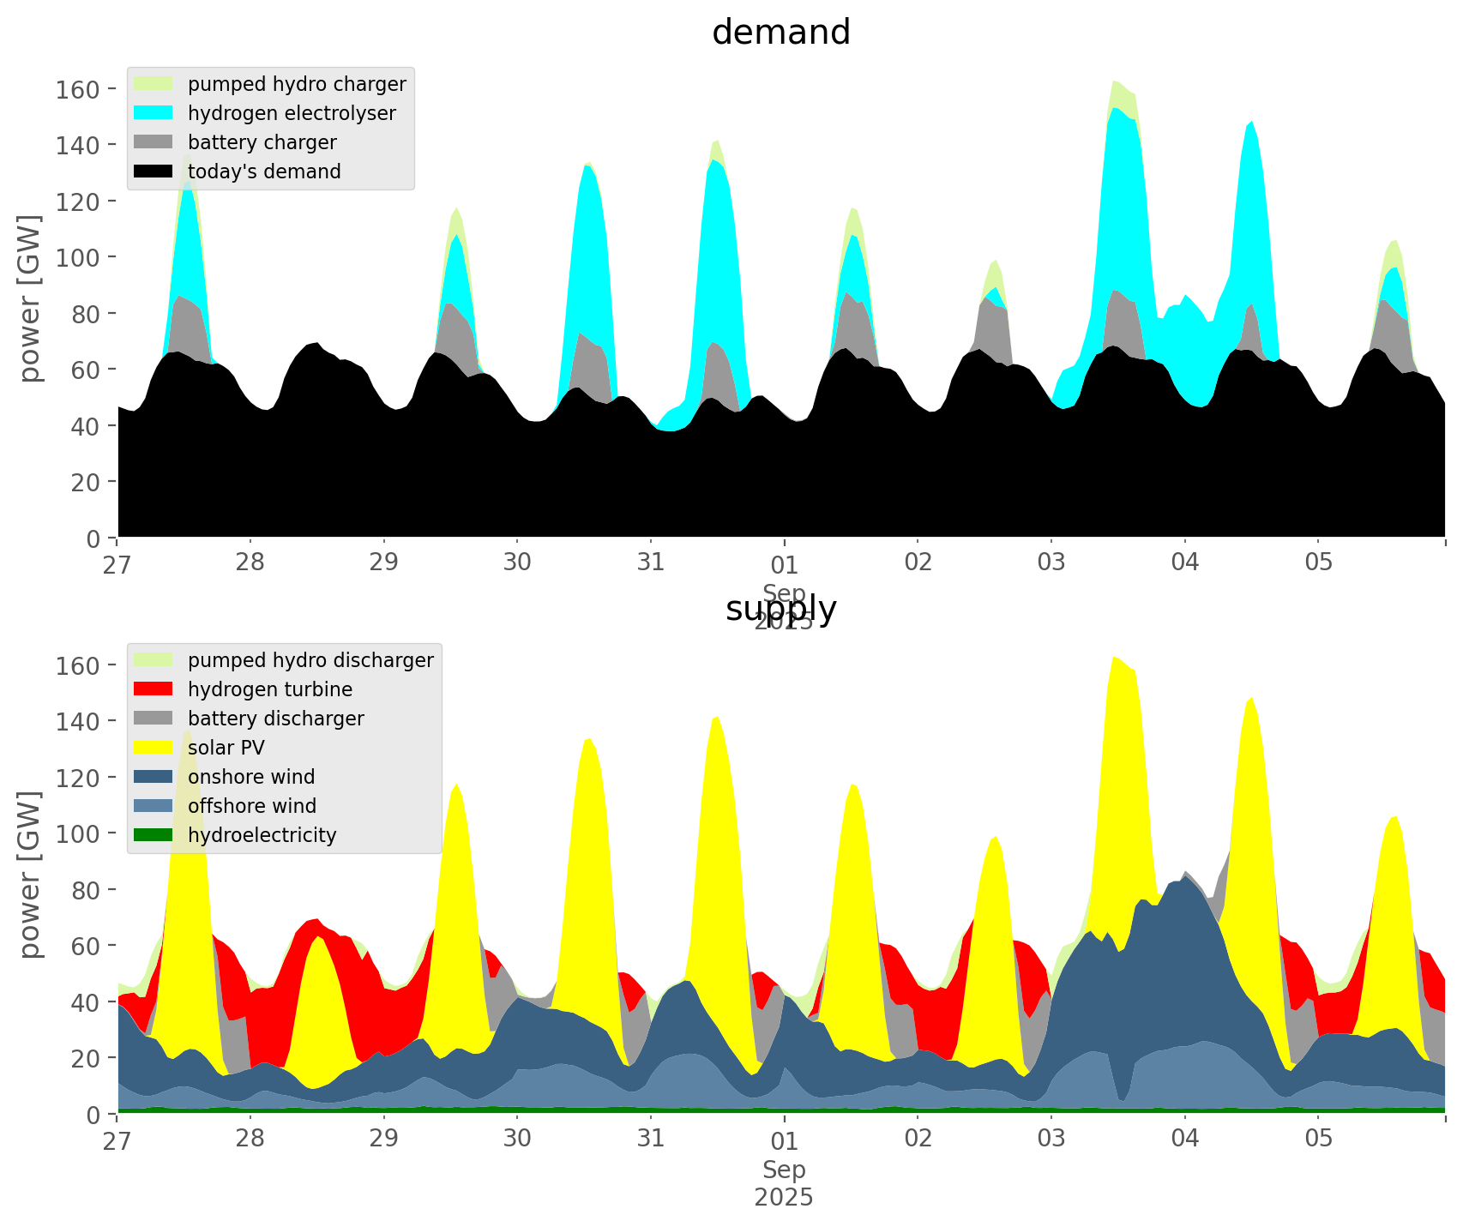Click the cyan hydrogen electrolyser legend swatch
Image resolution: width=1463 pixels, height=1227 pixels.
tap(154, 113)
